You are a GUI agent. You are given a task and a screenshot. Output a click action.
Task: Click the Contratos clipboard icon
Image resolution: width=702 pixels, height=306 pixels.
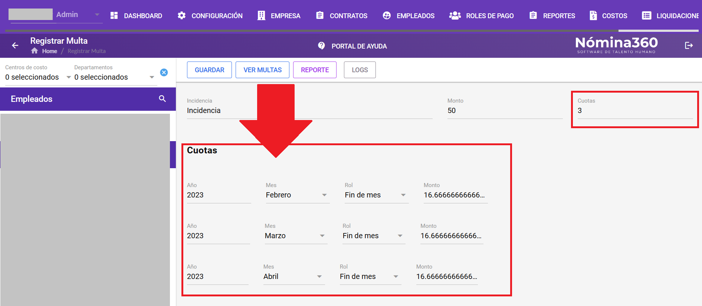click(320, 15)
